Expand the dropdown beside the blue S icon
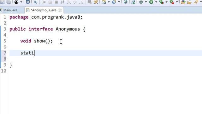The image size is (202, 114). pos(119,2)
